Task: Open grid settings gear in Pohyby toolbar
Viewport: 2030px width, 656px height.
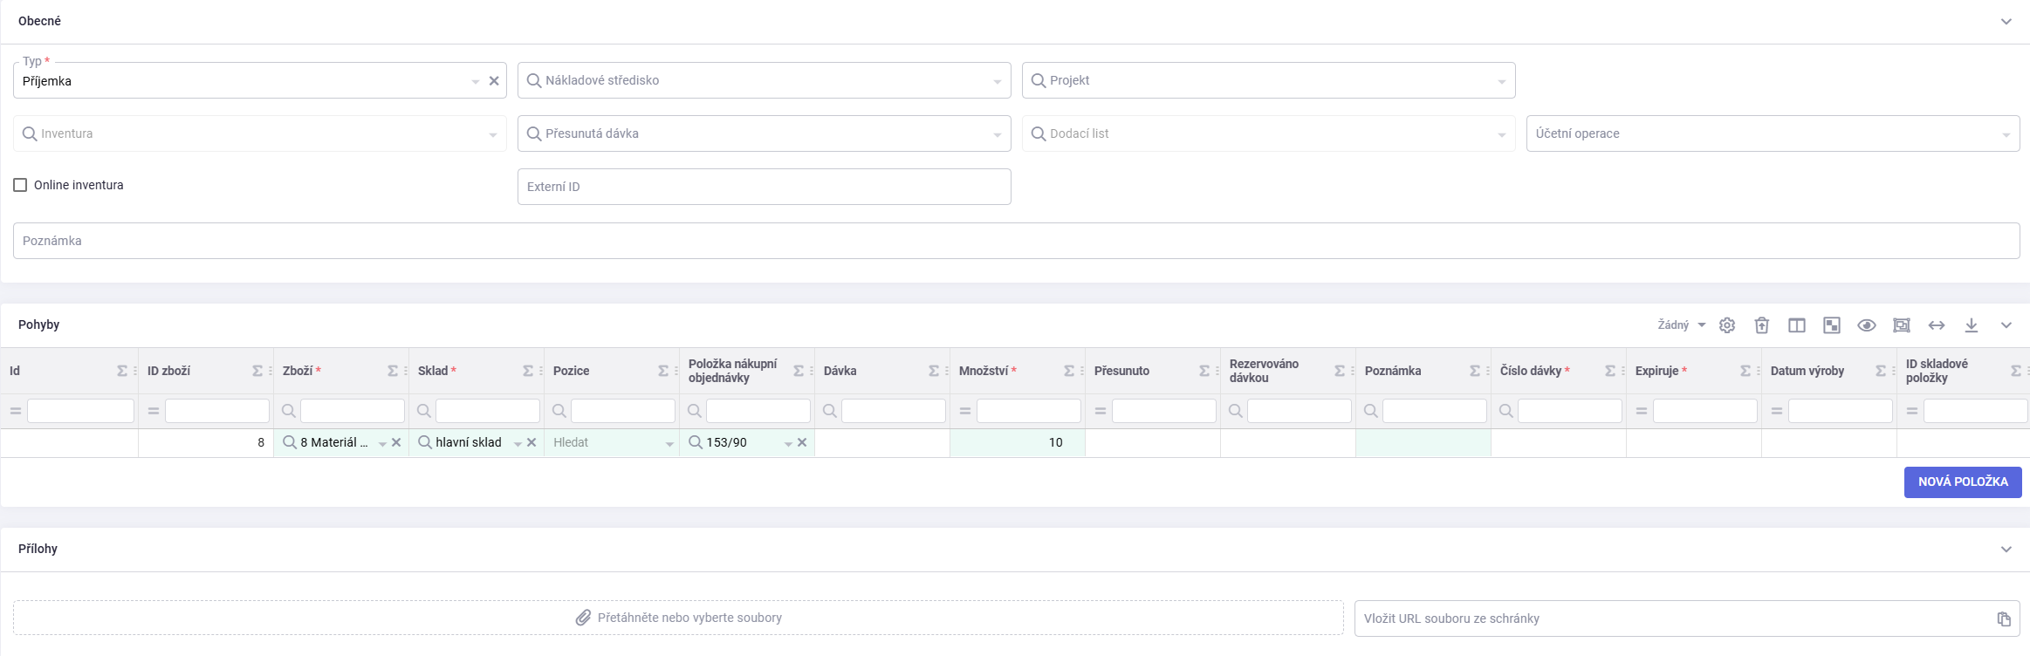Action: pos(1727,325)
